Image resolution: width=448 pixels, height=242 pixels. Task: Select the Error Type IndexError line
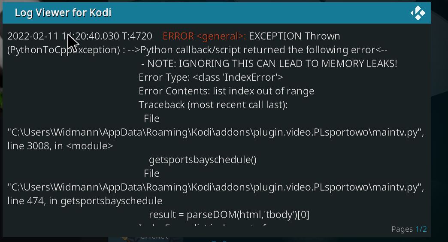pos(211,77)
